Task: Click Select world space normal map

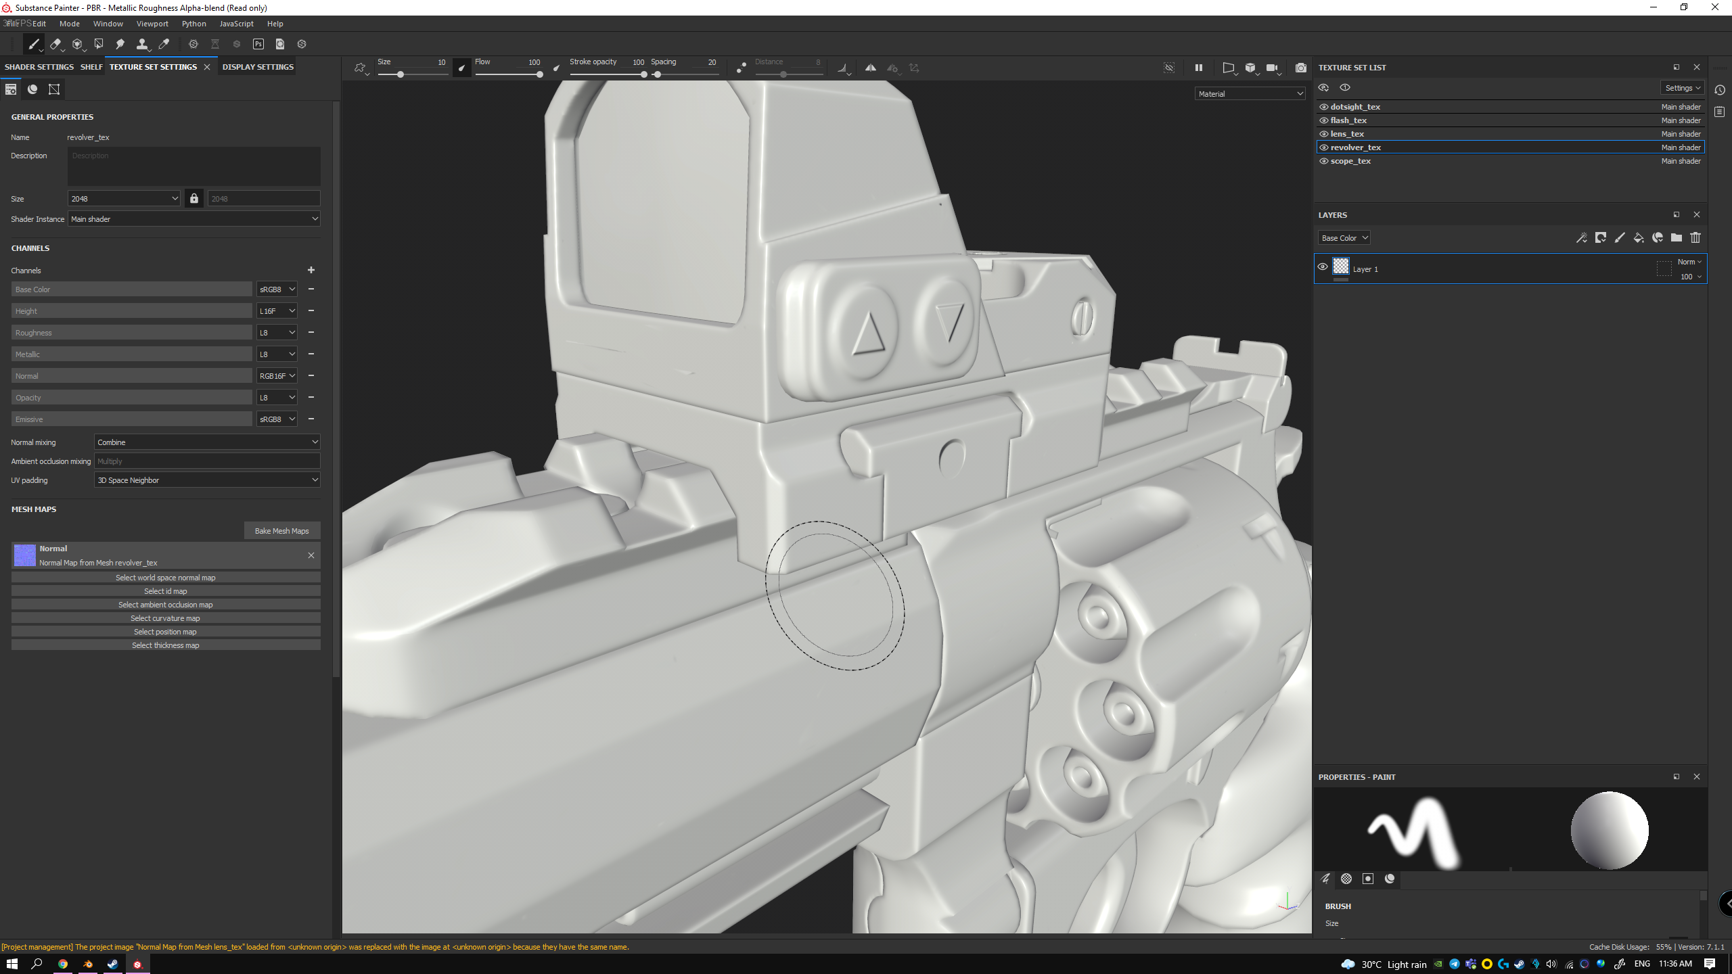Action: [x=166, y=578]
